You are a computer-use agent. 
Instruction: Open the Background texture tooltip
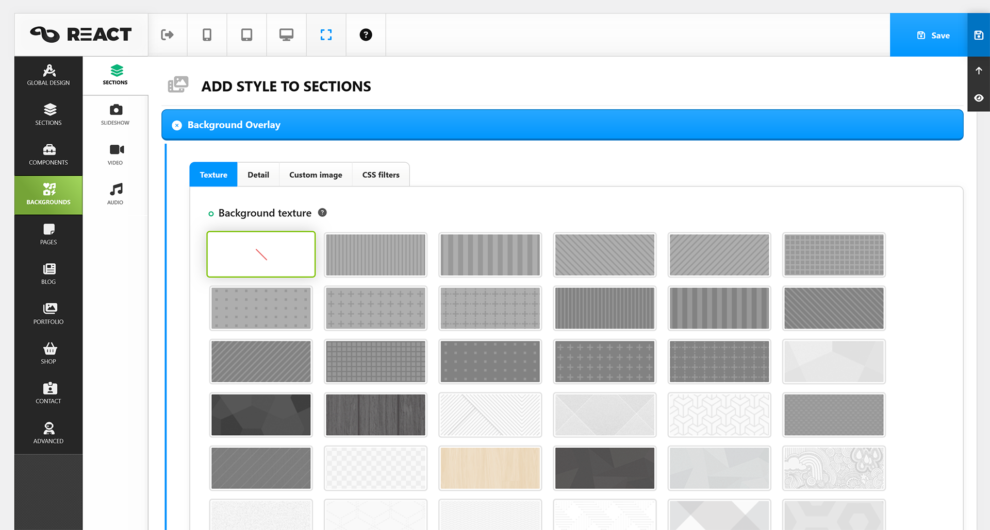click(x=322, y=212)
